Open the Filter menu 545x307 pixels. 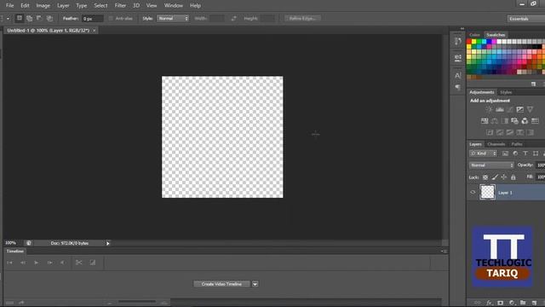120,6
